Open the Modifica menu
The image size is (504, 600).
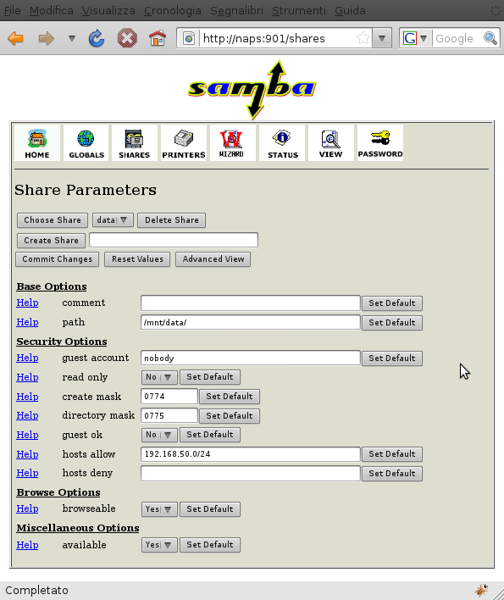tap(51, 10)
